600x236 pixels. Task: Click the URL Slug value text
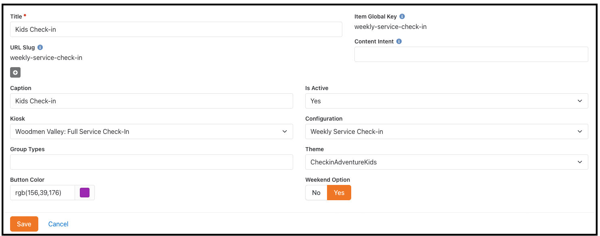pyautogui.click(x=46, y=57)
